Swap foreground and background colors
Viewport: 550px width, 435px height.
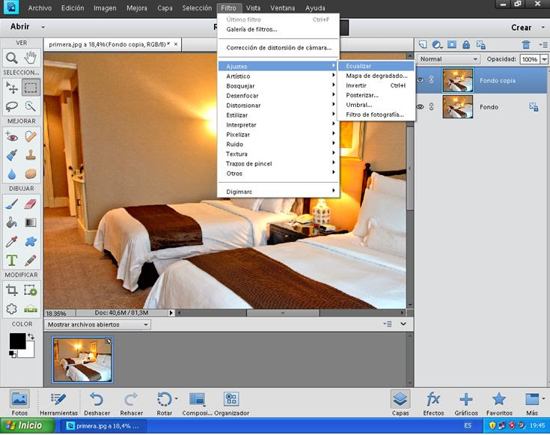point(31,336)
